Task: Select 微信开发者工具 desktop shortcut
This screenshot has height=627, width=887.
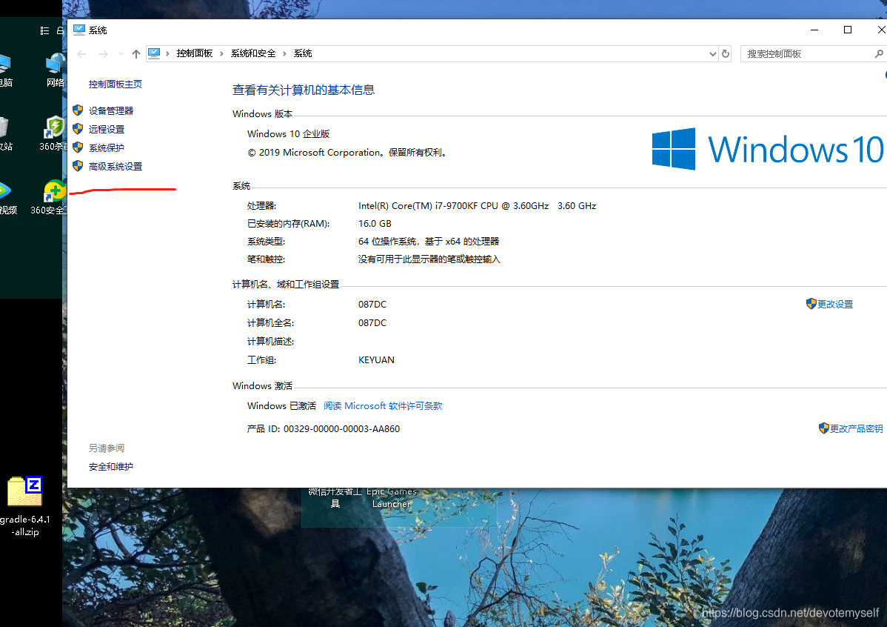Action: (335, 497)
